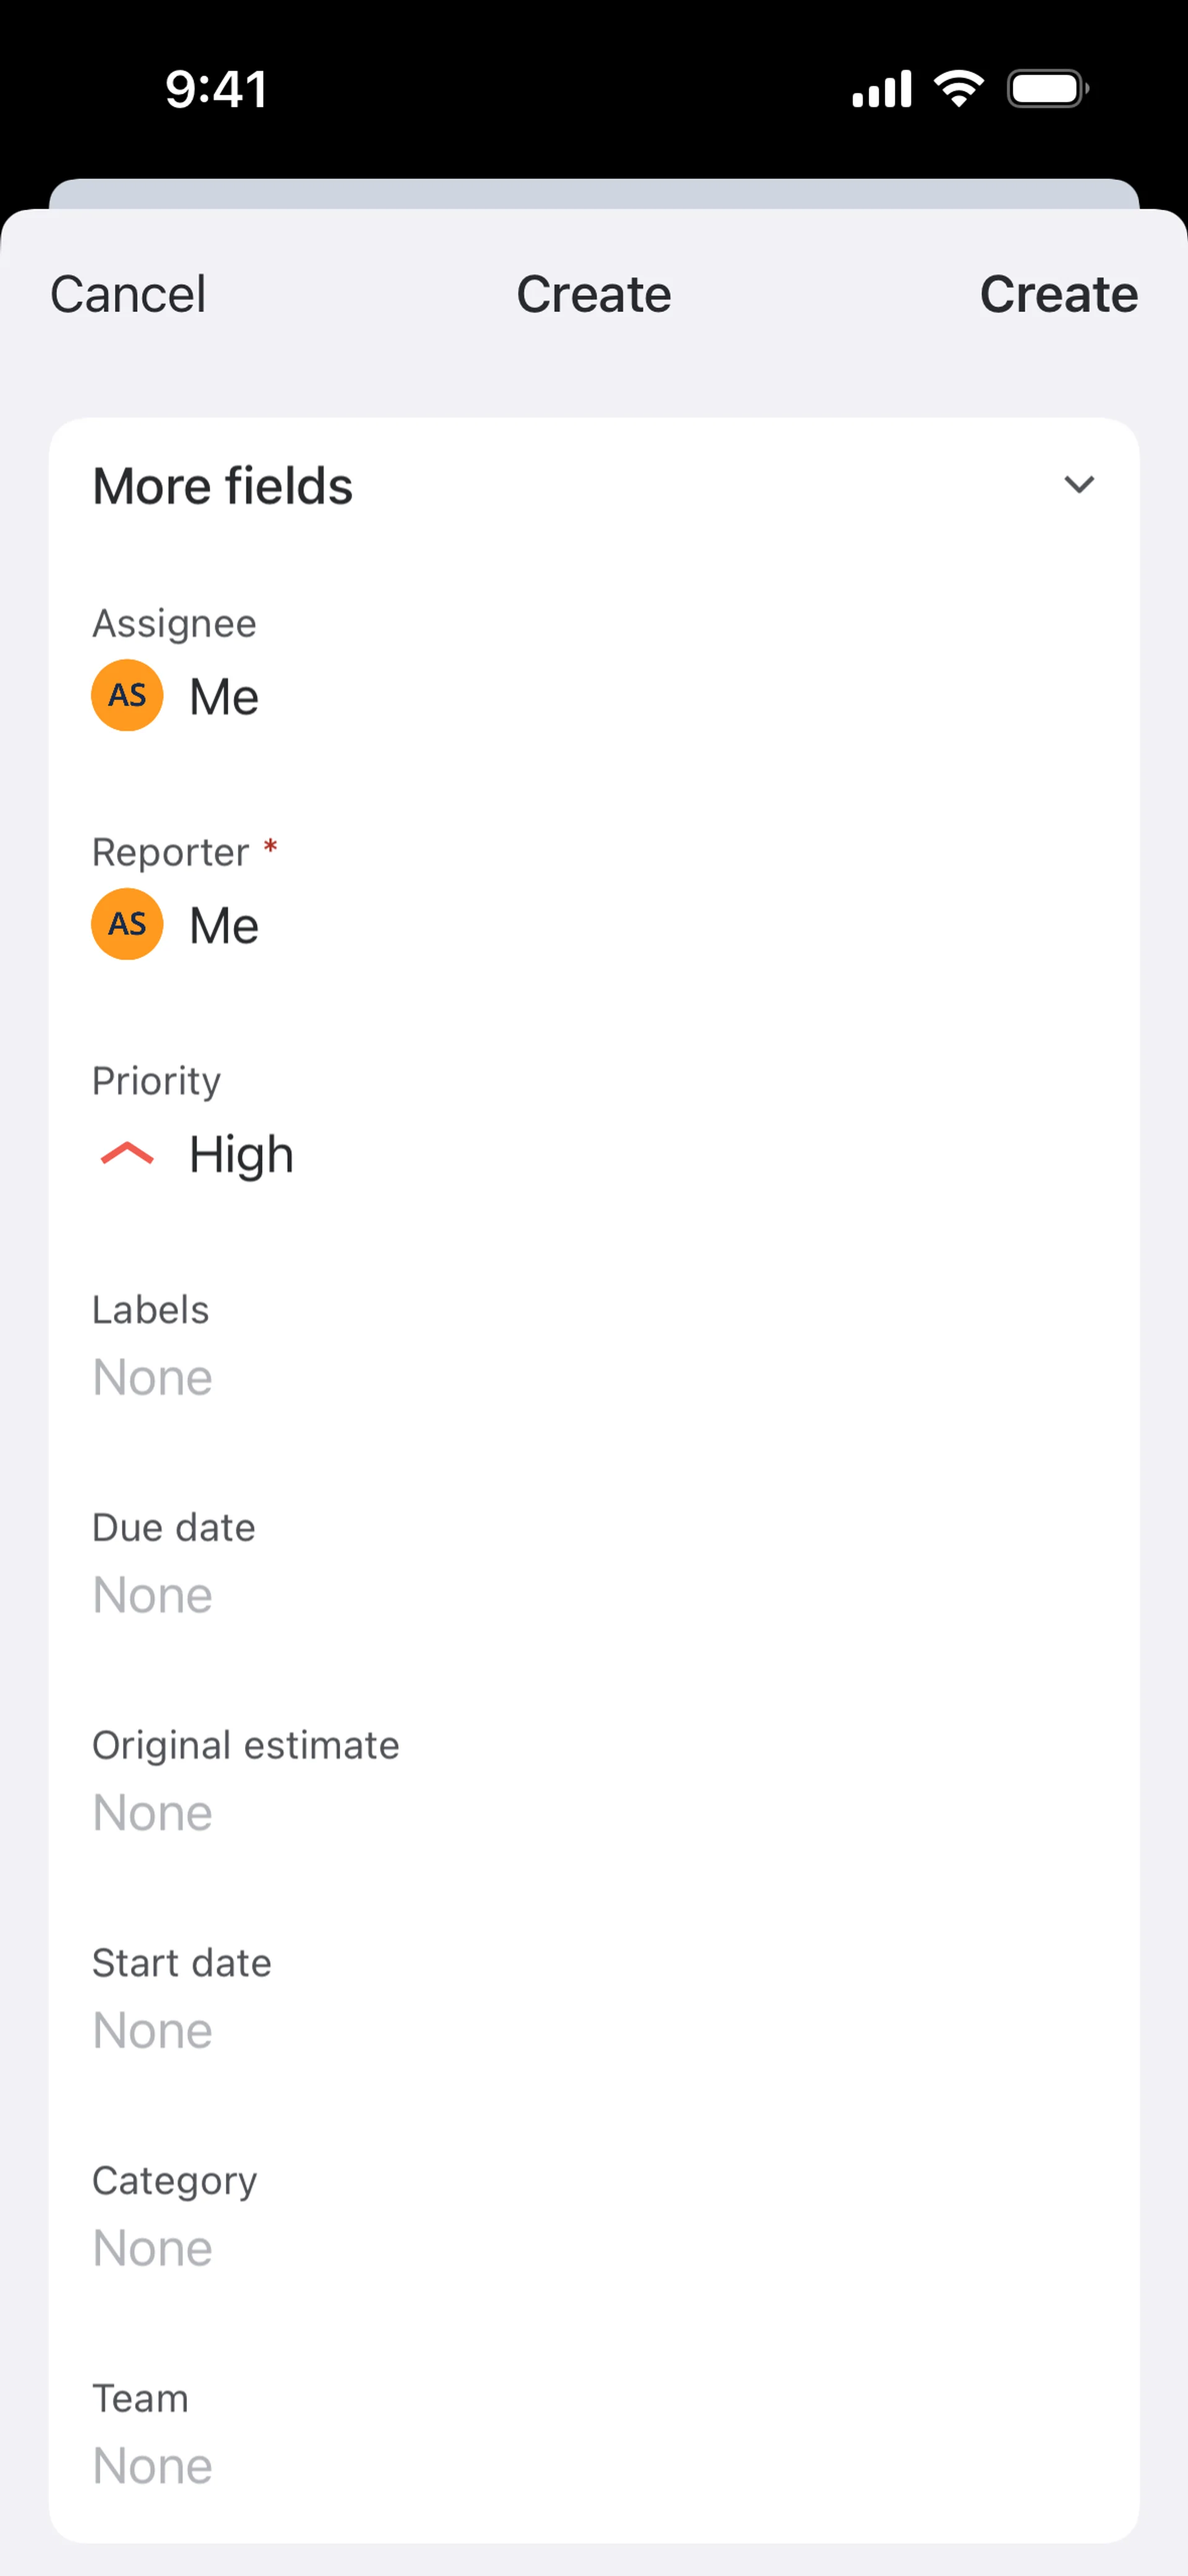This screenshot has height=2576, width=1188.
Task: Open the Reporter Me picker
Action: point(224,925)
